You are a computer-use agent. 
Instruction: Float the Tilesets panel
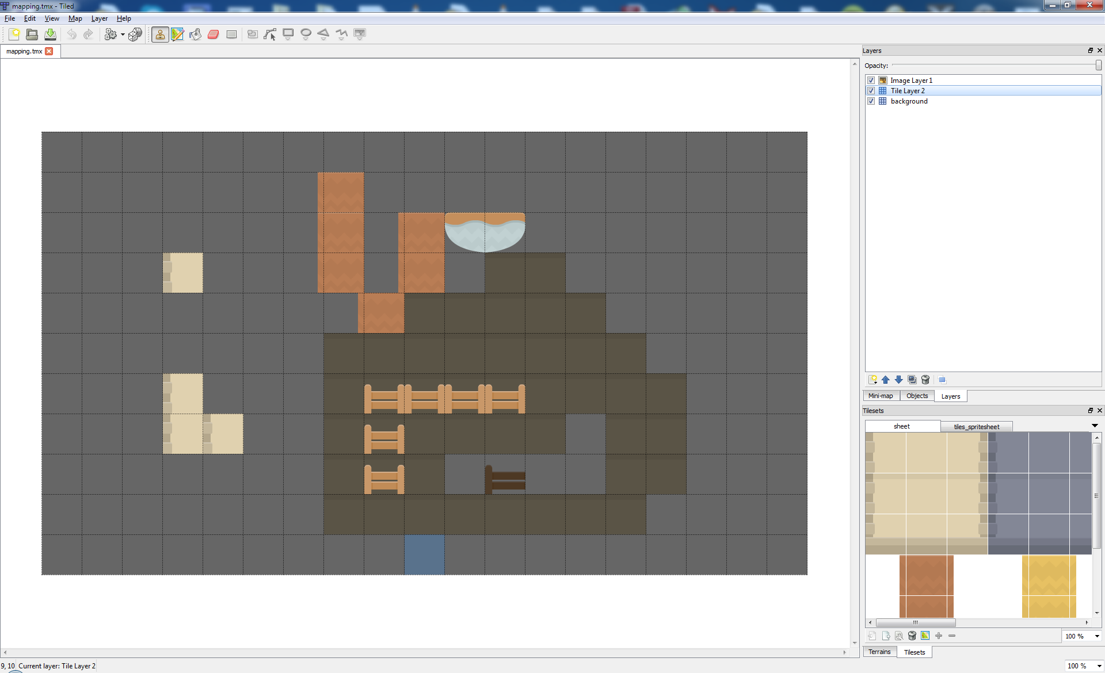coord(1090,411)
